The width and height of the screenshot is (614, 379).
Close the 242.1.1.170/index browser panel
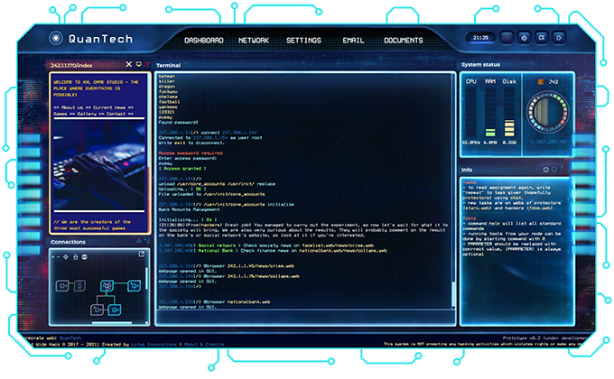coord(129,65)
